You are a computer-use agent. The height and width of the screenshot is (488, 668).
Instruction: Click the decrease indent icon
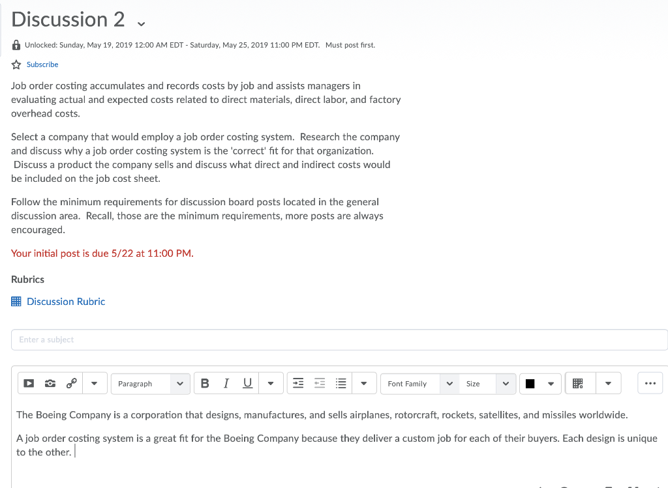coord(319,383)
